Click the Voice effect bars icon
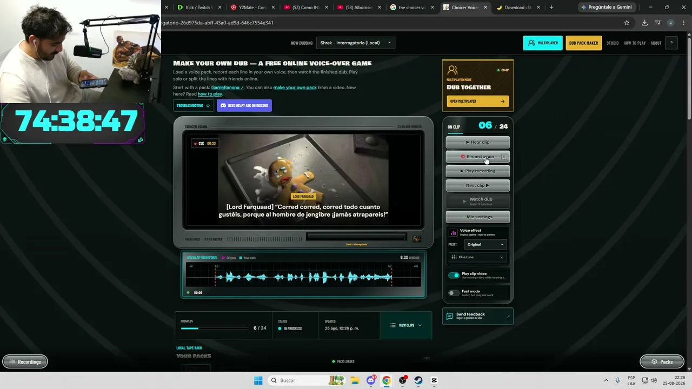Image resolution: width=692 pixels, height=389 pixels. click(453, 233)
